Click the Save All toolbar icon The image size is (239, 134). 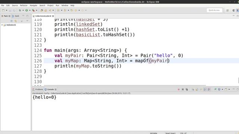point(14,10)
